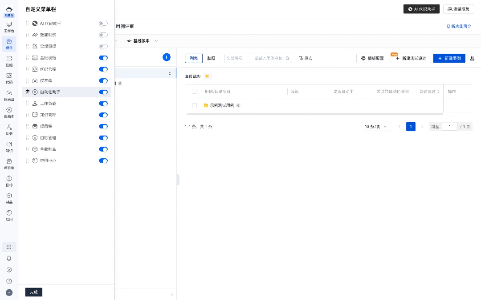Open 工作台 in the left sidebar
Image resolution: width=481 pixels, height=300 pixels.
click(9, 27)
